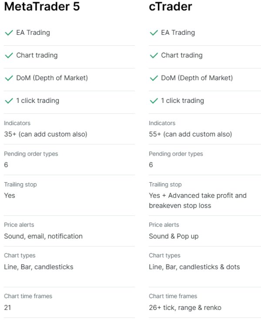This screenshot has width=261, height=320.
Task: Click the cTrader 1 click trading checkmark
Action: tap(153, 101)
